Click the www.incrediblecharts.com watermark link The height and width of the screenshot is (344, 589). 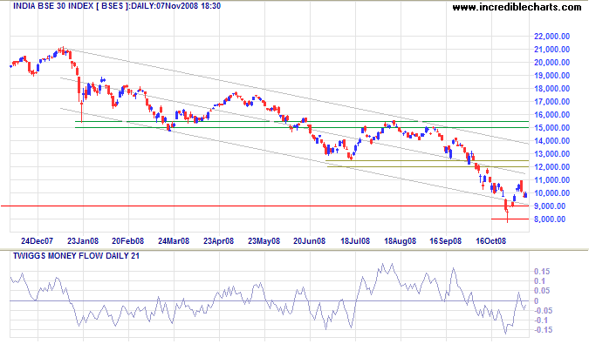pos(517,7)
